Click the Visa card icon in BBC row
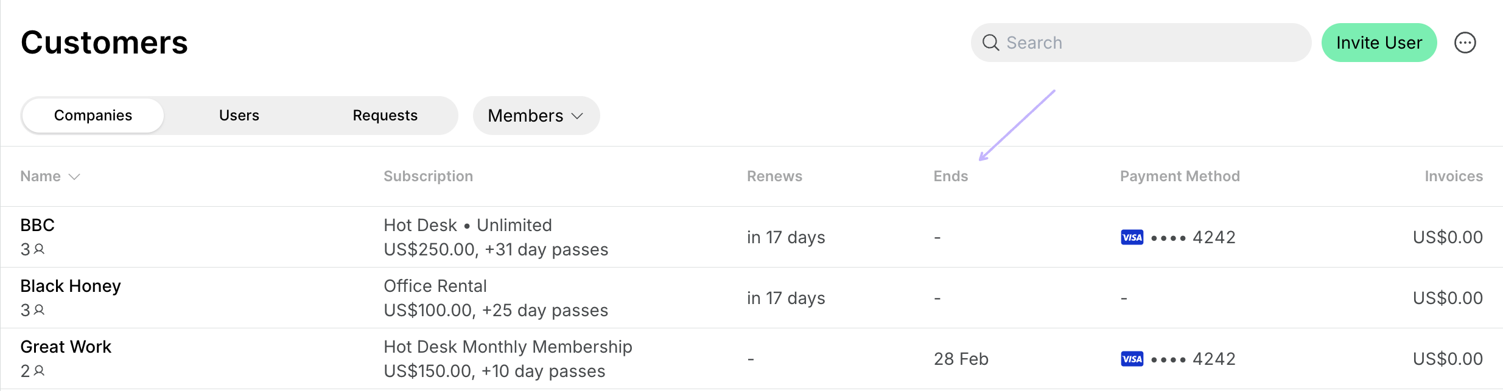 (1132, 237)
